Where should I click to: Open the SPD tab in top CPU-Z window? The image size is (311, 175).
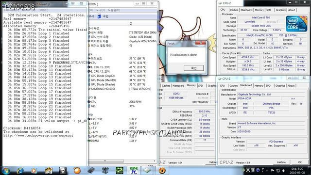pos(269,10)
